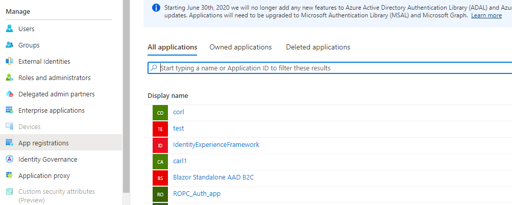Image resolution: width=512 pixels, height=205 pixels.
Task: Open Blazor Standalone AAD B2C app
Action: coord(213,177)
